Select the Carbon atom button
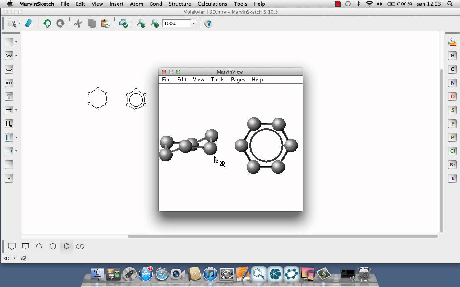The width and height of the screenshot is (460, 287). click(452, 69)
